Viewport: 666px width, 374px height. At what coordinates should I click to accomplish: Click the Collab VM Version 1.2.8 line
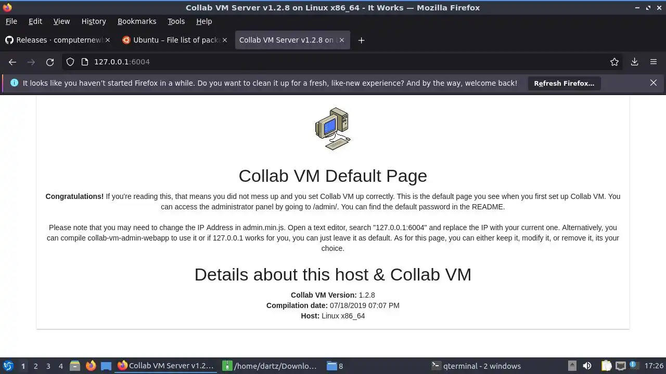pos(333,295)
